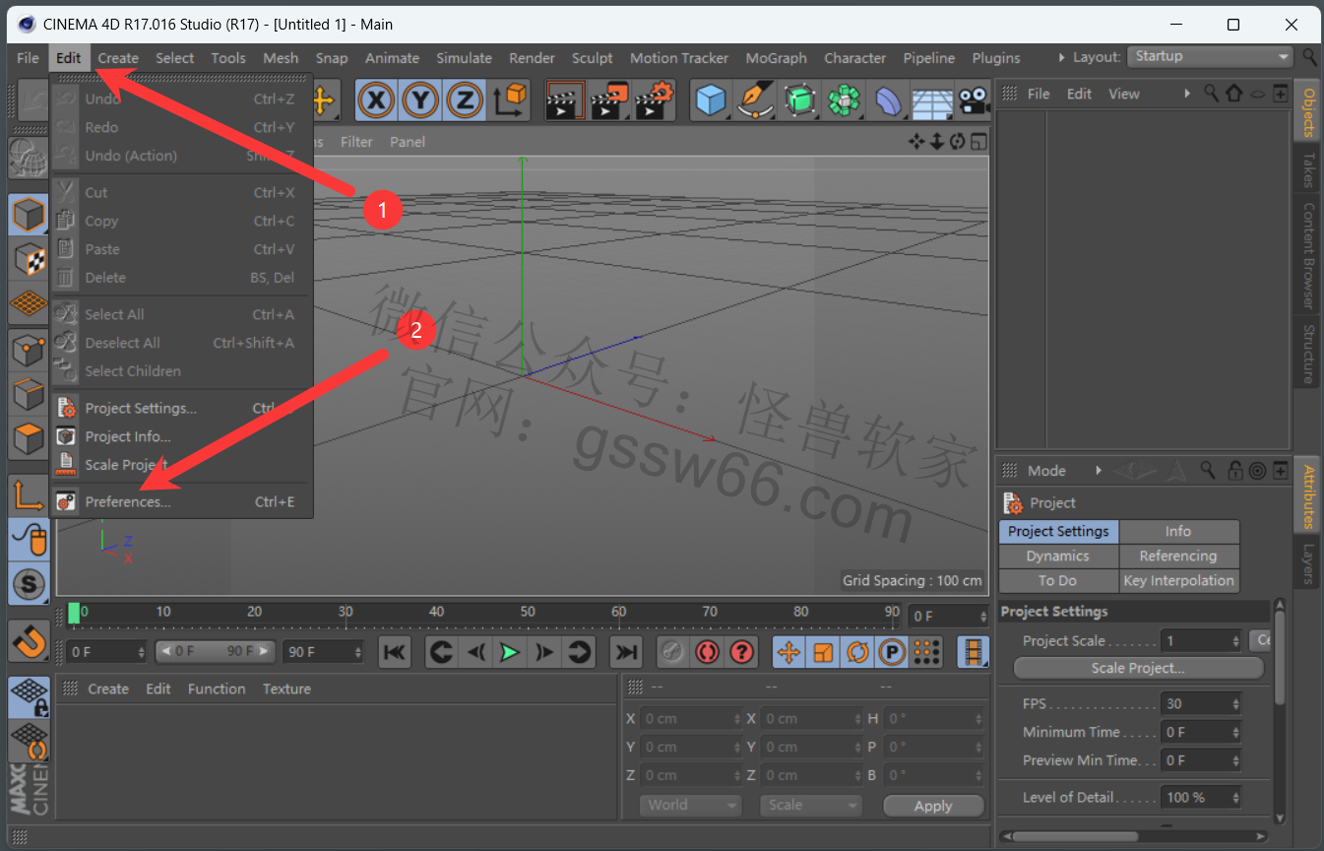Click the orange Workplane mode icon

29,304
